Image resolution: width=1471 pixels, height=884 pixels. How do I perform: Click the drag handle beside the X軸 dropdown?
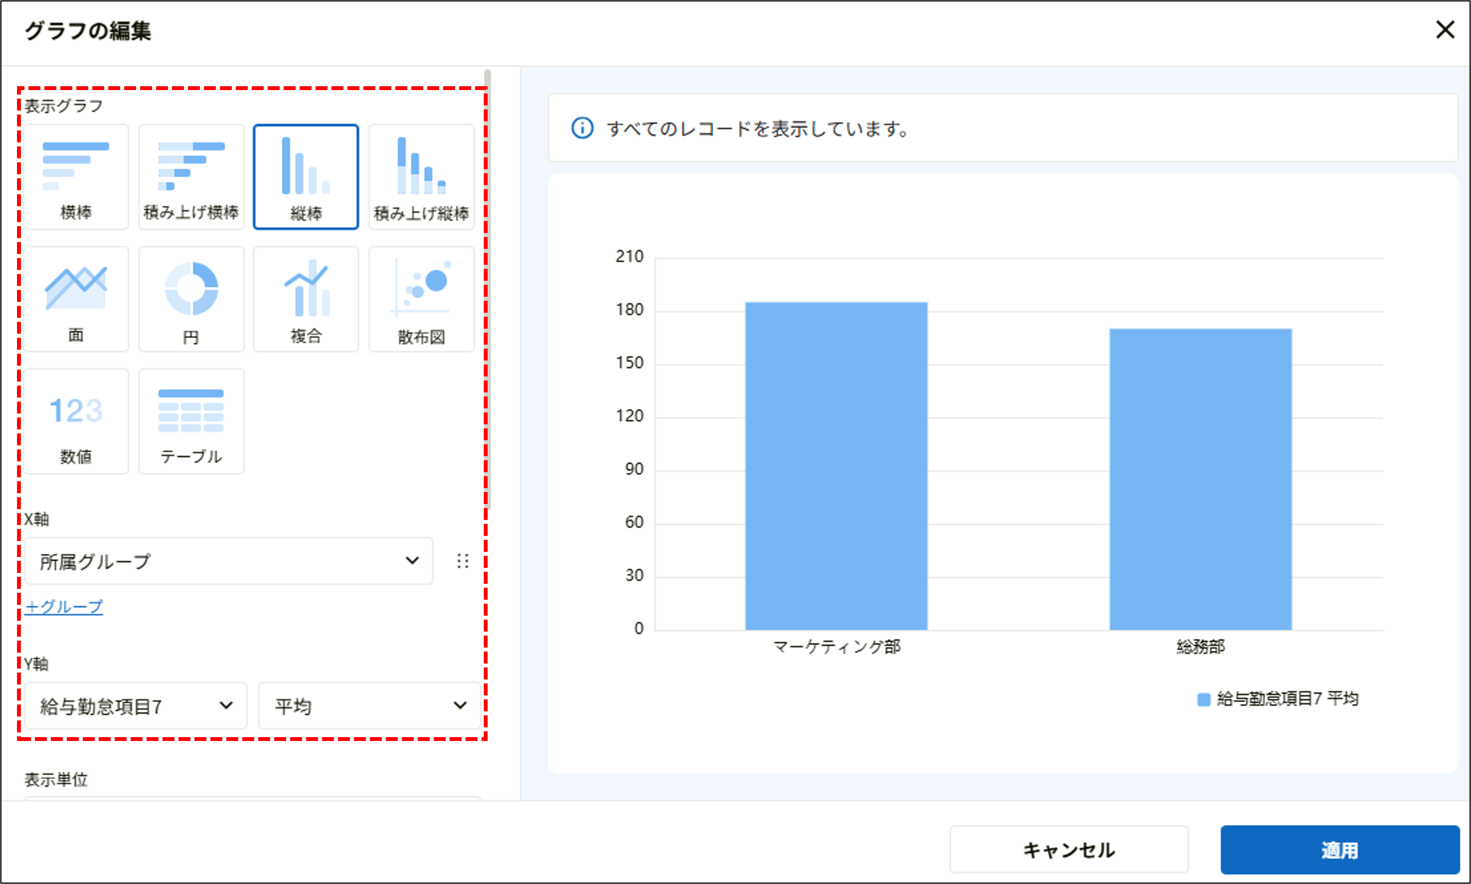462,560
